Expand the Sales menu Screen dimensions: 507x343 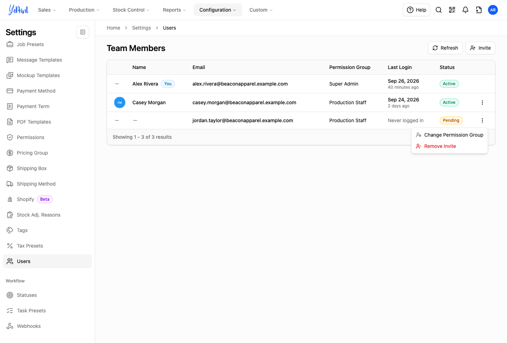pyautogui.click(x=47, y=10)
